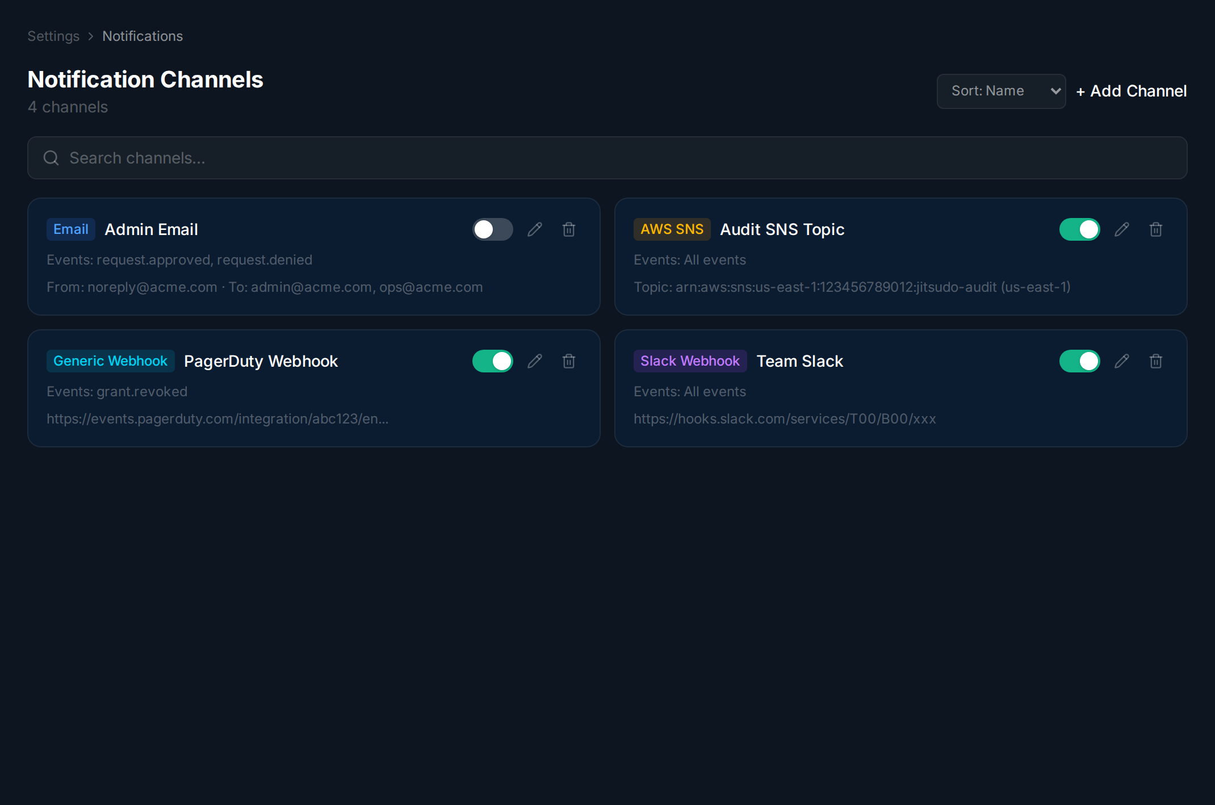1215x805 pixels.
Task: Delete the Audit SNS Topic channel
Action: [x=1156, y=229]
